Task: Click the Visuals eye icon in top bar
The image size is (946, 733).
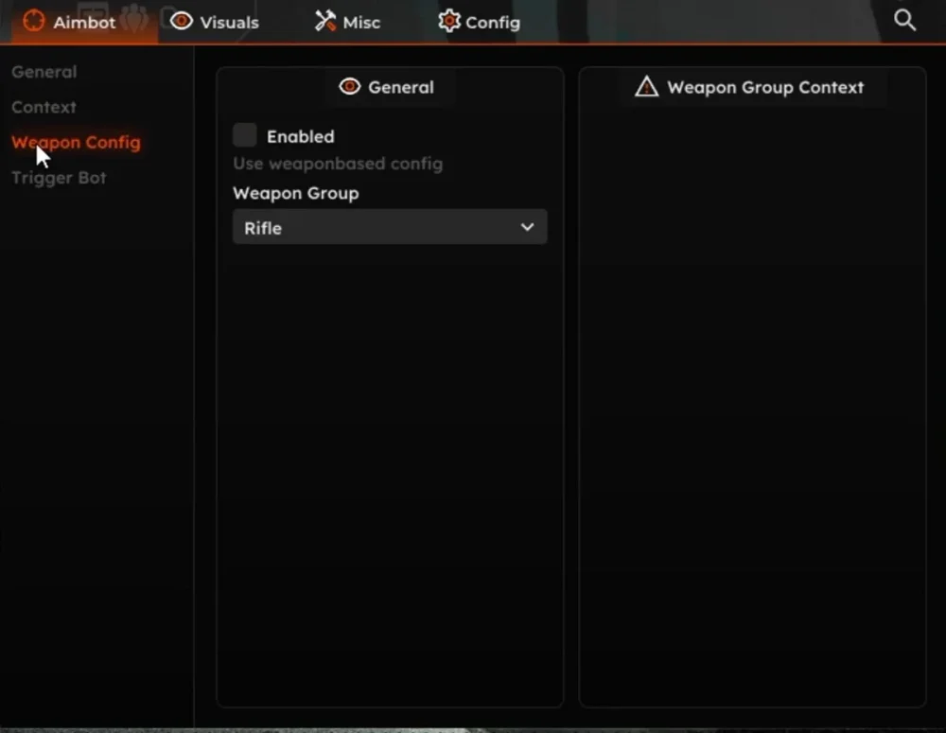Action: tap(182, 22)
